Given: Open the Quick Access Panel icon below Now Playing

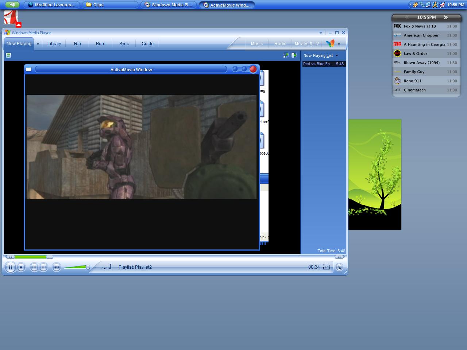Looking at the screenshot, I should click(x=8, y=55).
